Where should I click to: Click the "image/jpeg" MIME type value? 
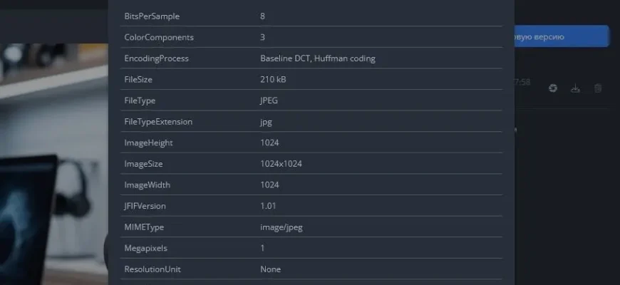tap(283, 227)
